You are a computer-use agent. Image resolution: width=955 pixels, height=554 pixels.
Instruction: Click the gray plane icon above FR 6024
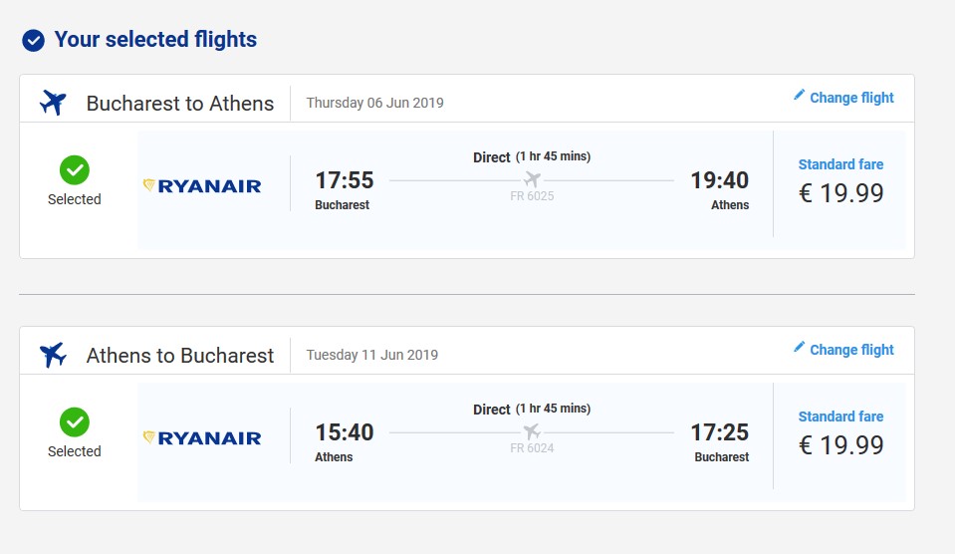(x=533, y=431)
